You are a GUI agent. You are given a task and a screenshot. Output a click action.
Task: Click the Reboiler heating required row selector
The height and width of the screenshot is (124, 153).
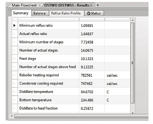click(x=15, y=75)
